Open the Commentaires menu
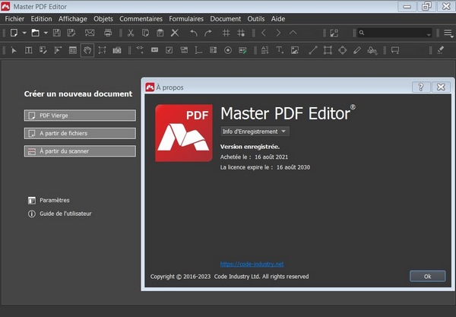The height and width of the screenshot is (317, 456). pos(141,19)
